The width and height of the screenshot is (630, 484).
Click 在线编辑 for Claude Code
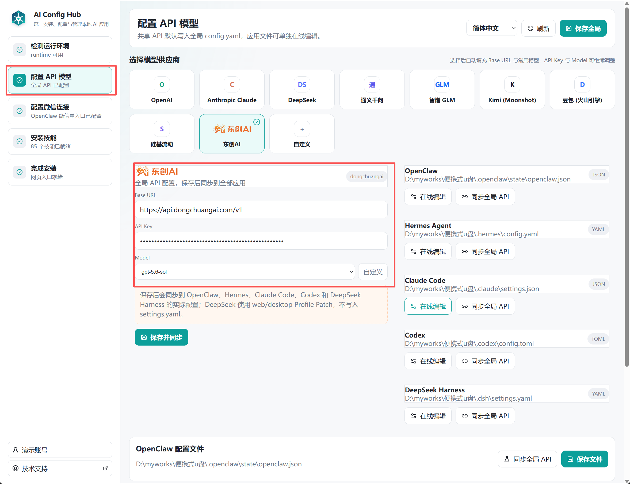[x=428, y=306]
